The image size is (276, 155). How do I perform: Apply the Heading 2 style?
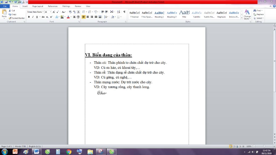(x=172, y=15)
